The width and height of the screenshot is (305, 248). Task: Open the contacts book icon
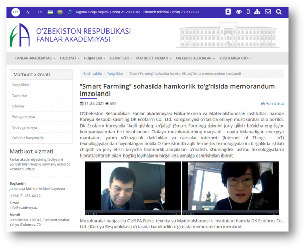tap(228, 12)
